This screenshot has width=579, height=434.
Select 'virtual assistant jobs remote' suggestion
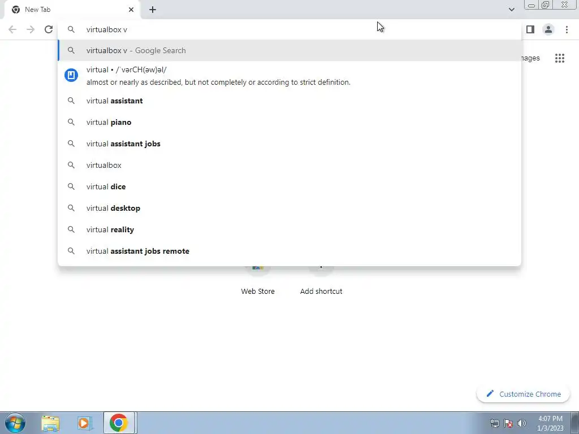(x=289, y=251)
